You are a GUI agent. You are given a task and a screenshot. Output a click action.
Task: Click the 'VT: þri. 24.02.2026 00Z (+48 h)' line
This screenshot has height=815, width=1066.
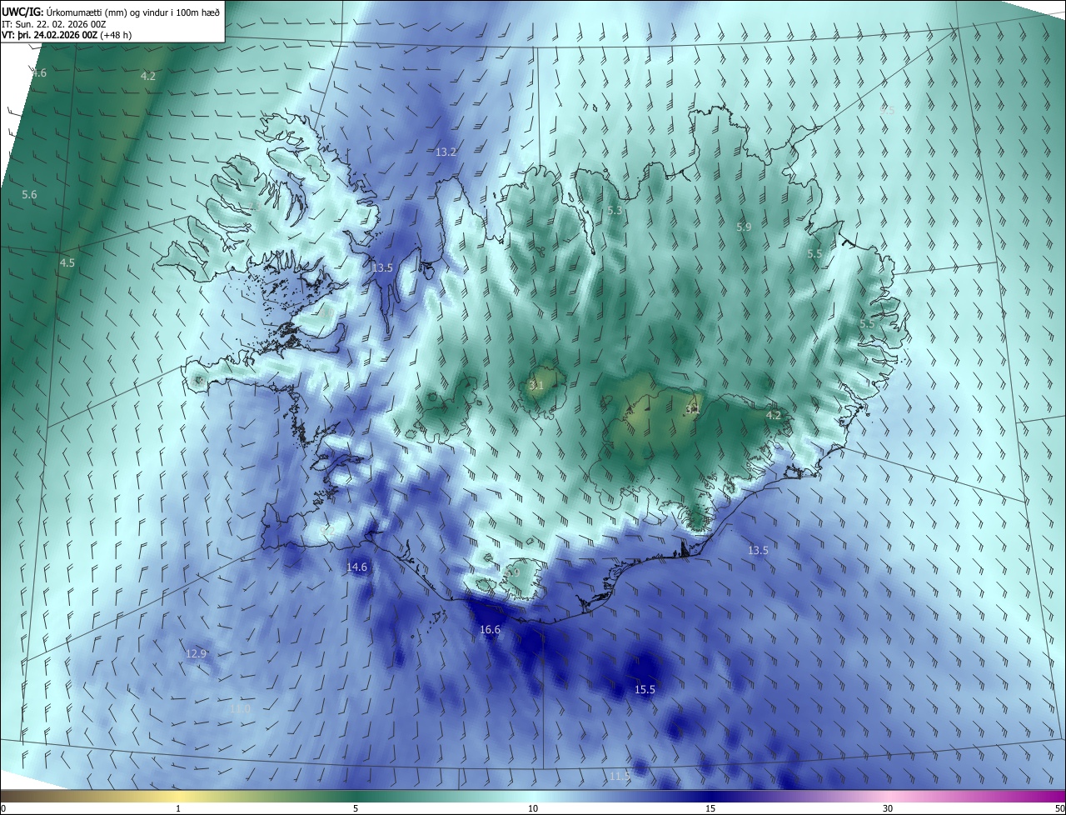coord(67,35)
